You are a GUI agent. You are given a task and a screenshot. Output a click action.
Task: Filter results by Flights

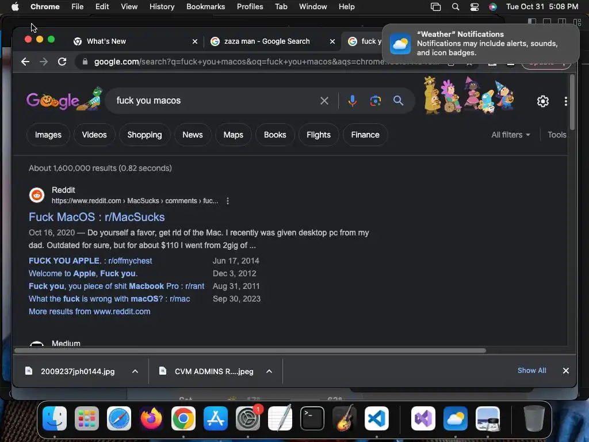coord(319,135)
